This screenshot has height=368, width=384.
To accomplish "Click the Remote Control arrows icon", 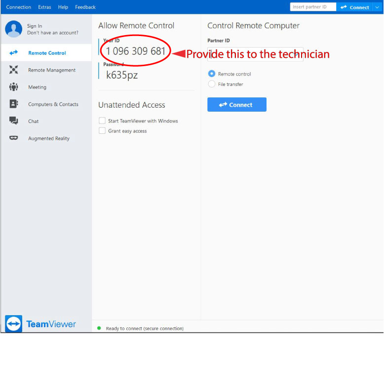I will [x=13, y=53].
